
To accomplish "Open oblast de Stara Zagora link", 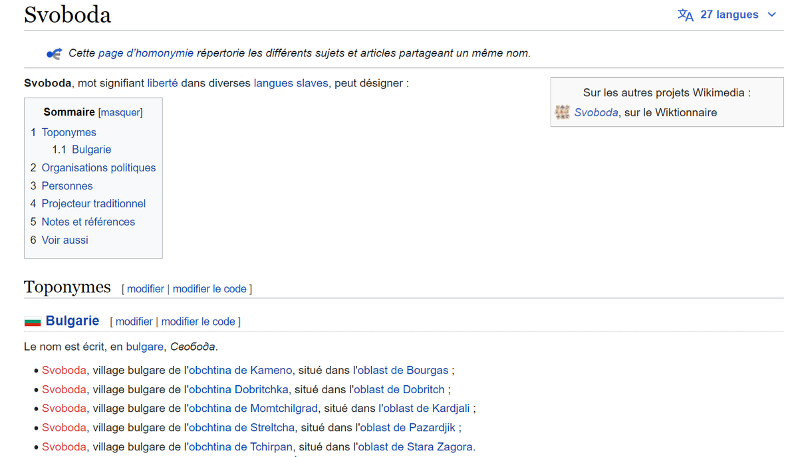I will pyautogui.click(x=415, y=446).
